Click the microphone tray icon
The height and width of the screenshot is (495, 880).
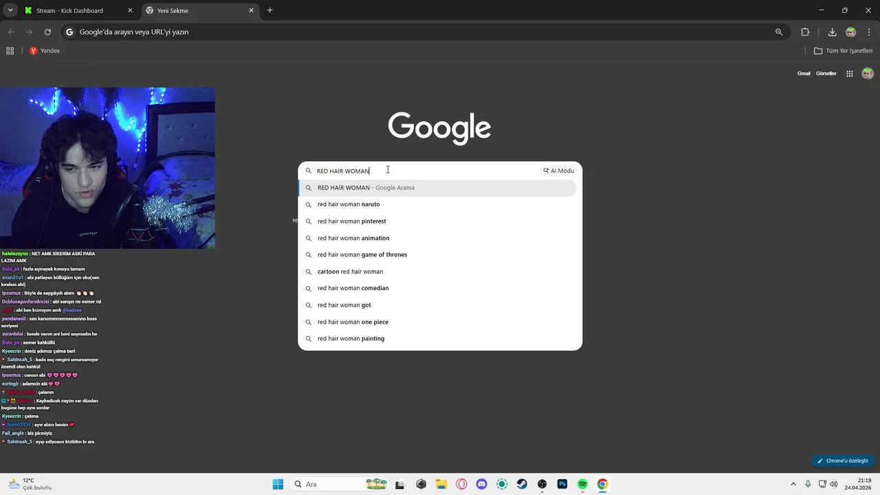[x=808, y=484]
